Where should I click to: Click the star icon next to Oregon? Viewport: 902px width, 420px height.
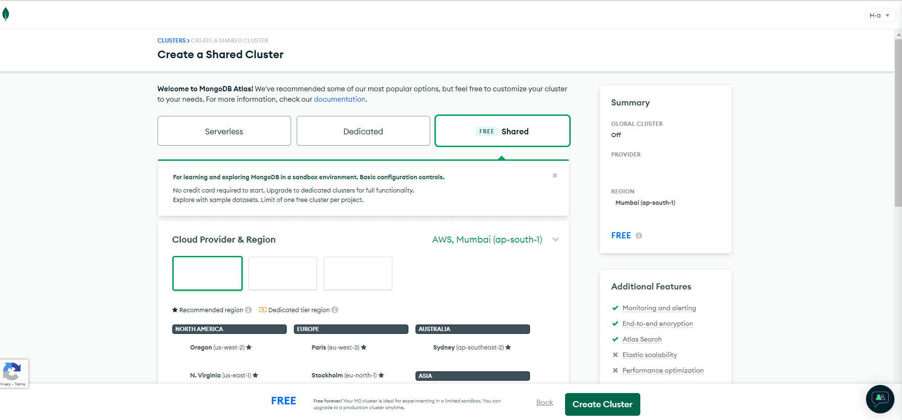249,347
